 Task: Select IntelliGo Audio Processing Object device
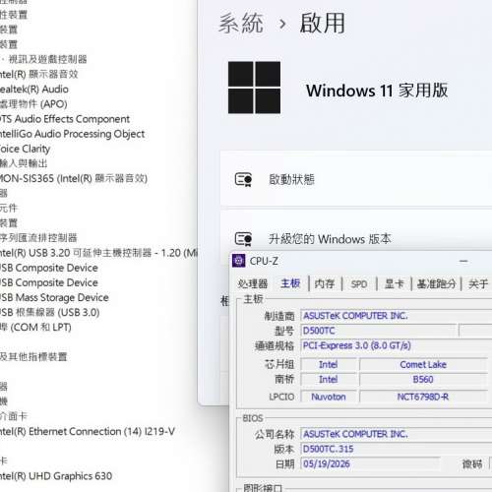[x=72, y=134]
